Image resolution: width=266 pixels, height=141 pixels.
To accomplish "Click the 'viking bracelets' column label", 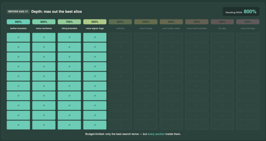I will pyautogui.click(x=69, y=28).
